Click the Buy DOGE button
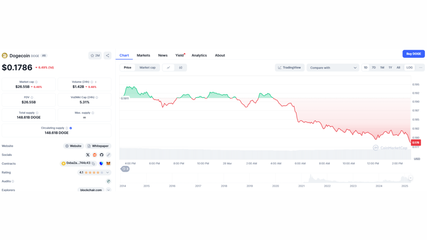The height and width of the screenshot is (240, 427). click(x=414, y=54)
